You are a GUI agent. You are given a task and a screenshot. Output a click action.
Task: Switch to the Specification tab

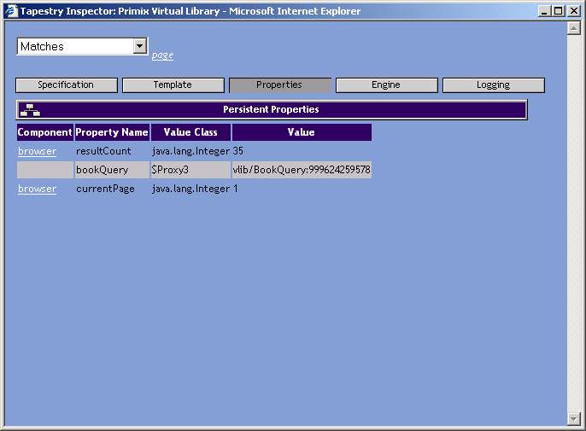[66, 85]
